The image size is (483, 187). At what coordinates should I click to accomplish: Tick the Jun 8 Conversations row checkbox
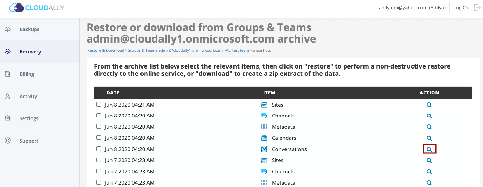point(99,149)
